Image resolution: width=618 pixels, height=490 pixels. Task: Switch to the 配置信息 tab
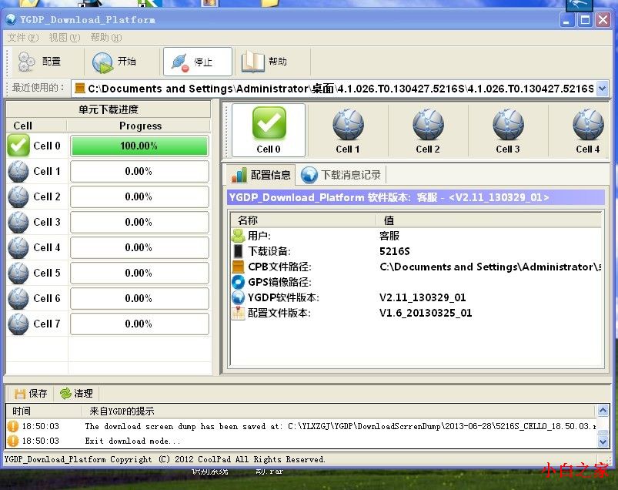point(262,175)
